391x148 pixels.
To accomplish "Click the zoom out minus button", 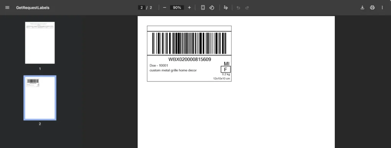I will (164, 8).
